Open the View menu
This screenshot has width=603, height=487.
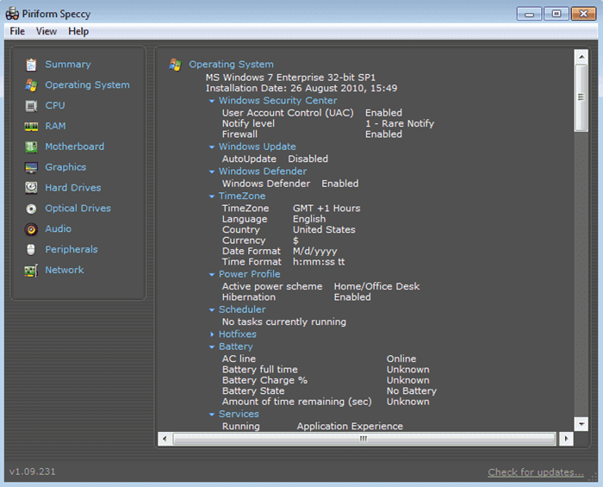click(47, 31)
